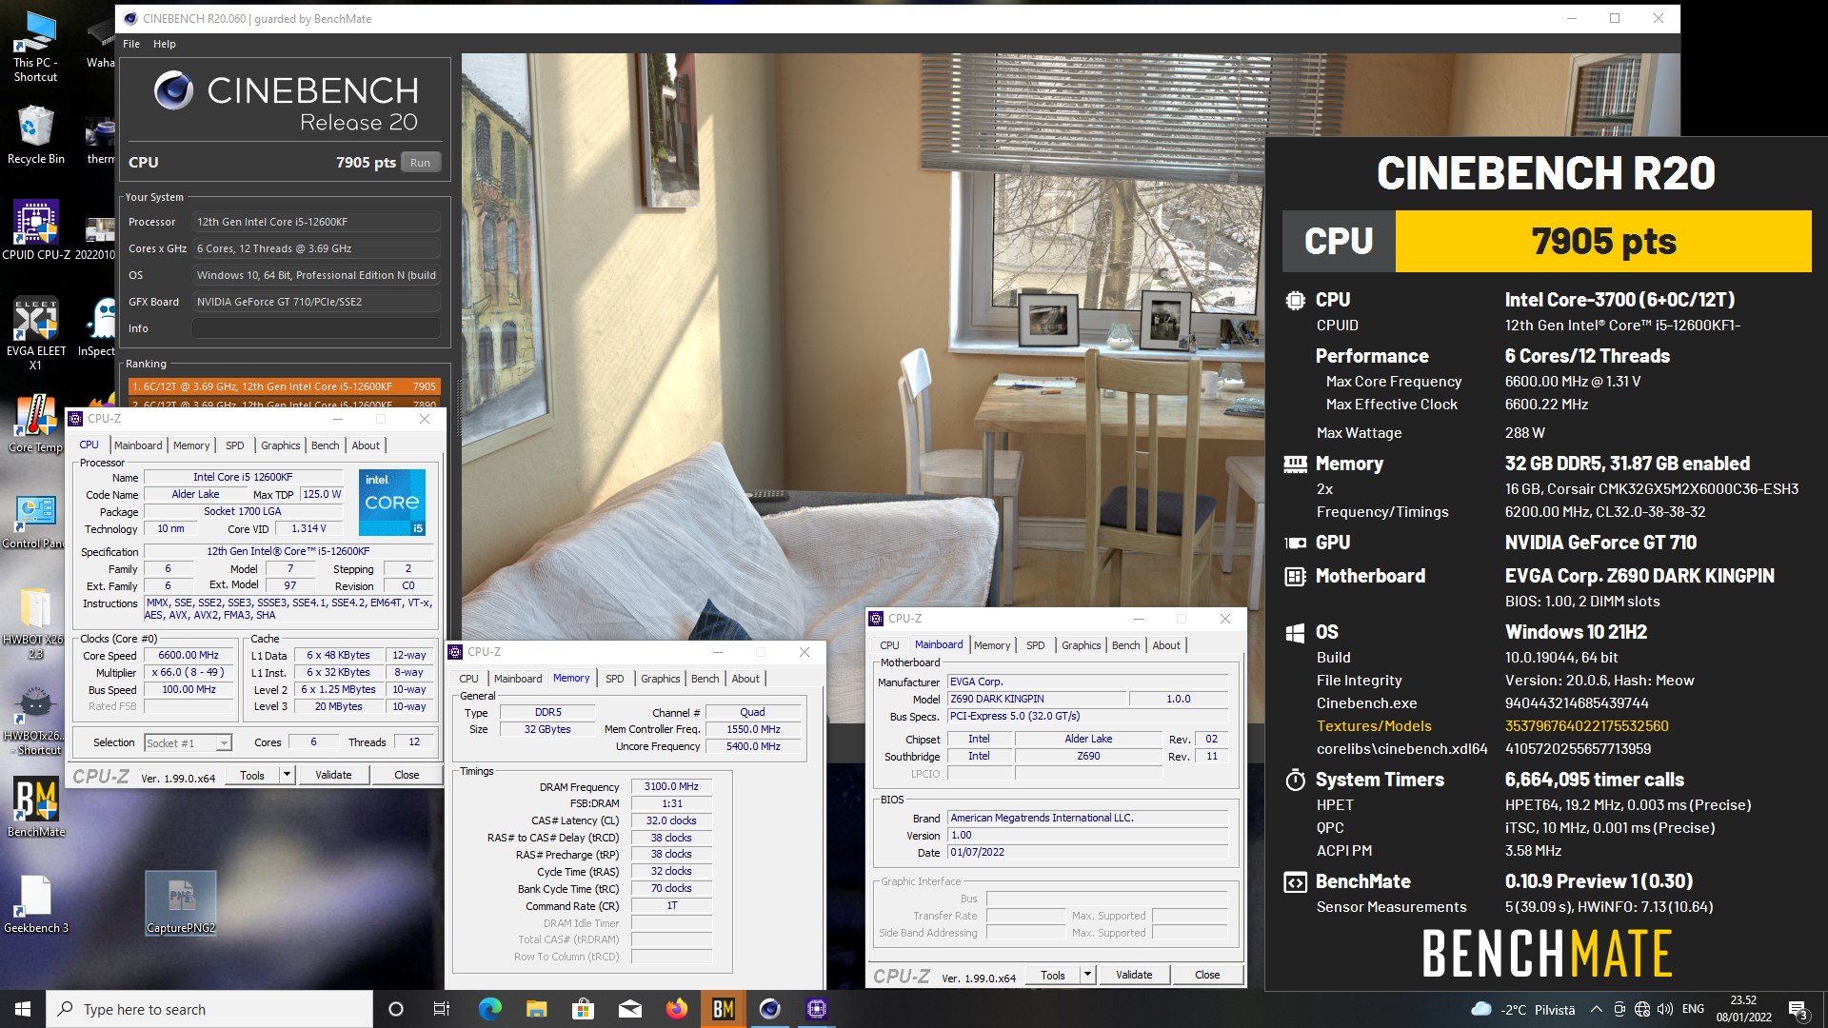Open Memory tab in CPU-Z Mainboard window
Viewport: 1828px width, 1028px height.
point(992,645)
